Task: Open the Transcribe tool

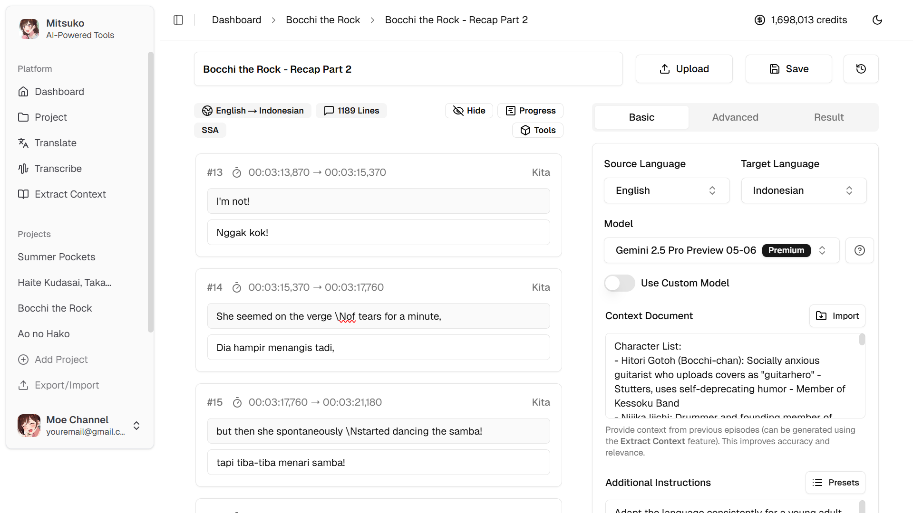Action: [58, 169]
